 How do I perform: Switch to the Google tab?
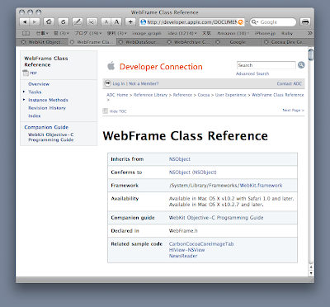pos(238,42)
